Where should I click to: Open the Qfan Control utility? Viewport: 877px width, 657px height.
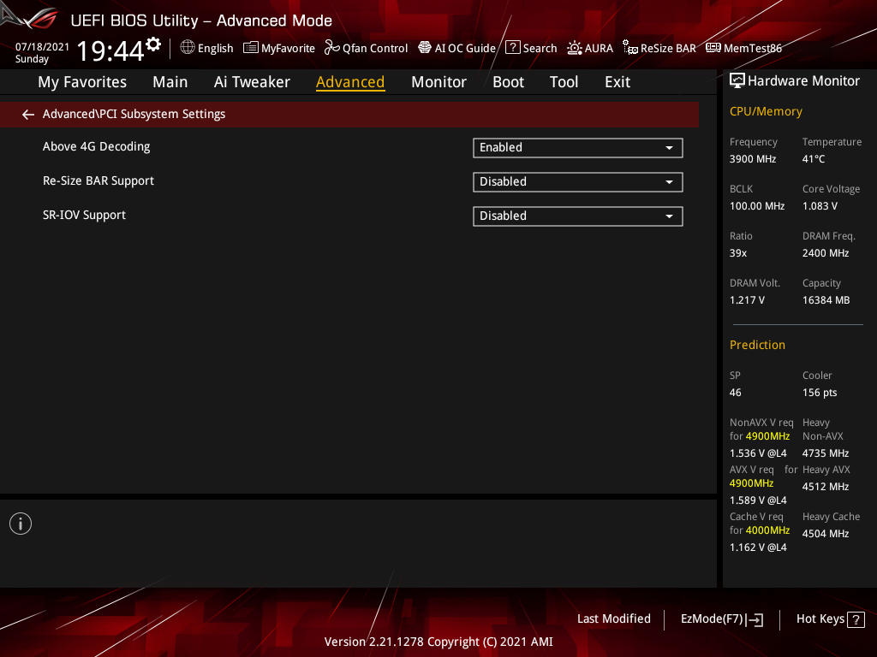click(366, 48)
